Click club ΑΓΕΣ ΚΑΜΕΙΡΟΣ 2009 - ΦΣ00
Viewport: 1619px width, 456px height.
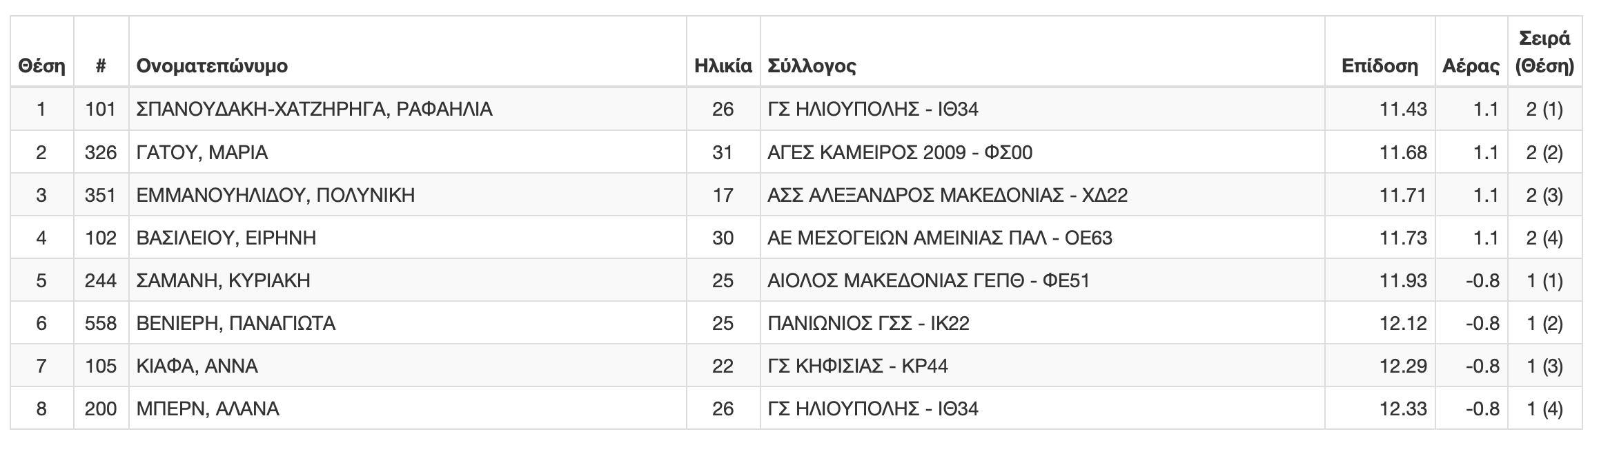click(900, 152)
